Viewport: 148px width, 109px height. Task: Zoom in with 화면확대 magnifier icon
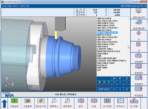(67, 101)
